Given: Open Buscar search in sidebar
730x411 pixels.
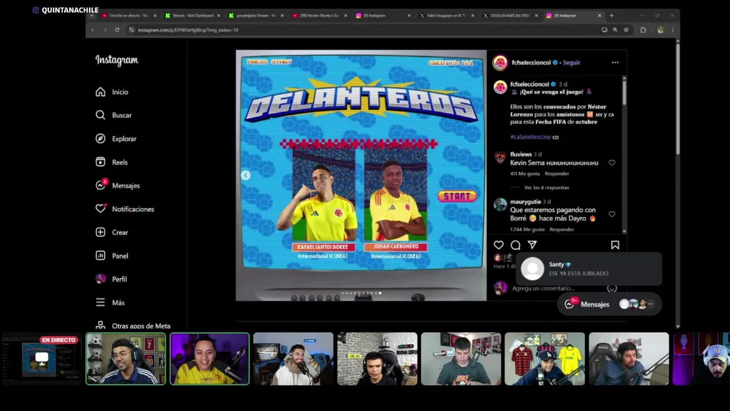Looking at the screenshot, I should (x=114, y=115).
